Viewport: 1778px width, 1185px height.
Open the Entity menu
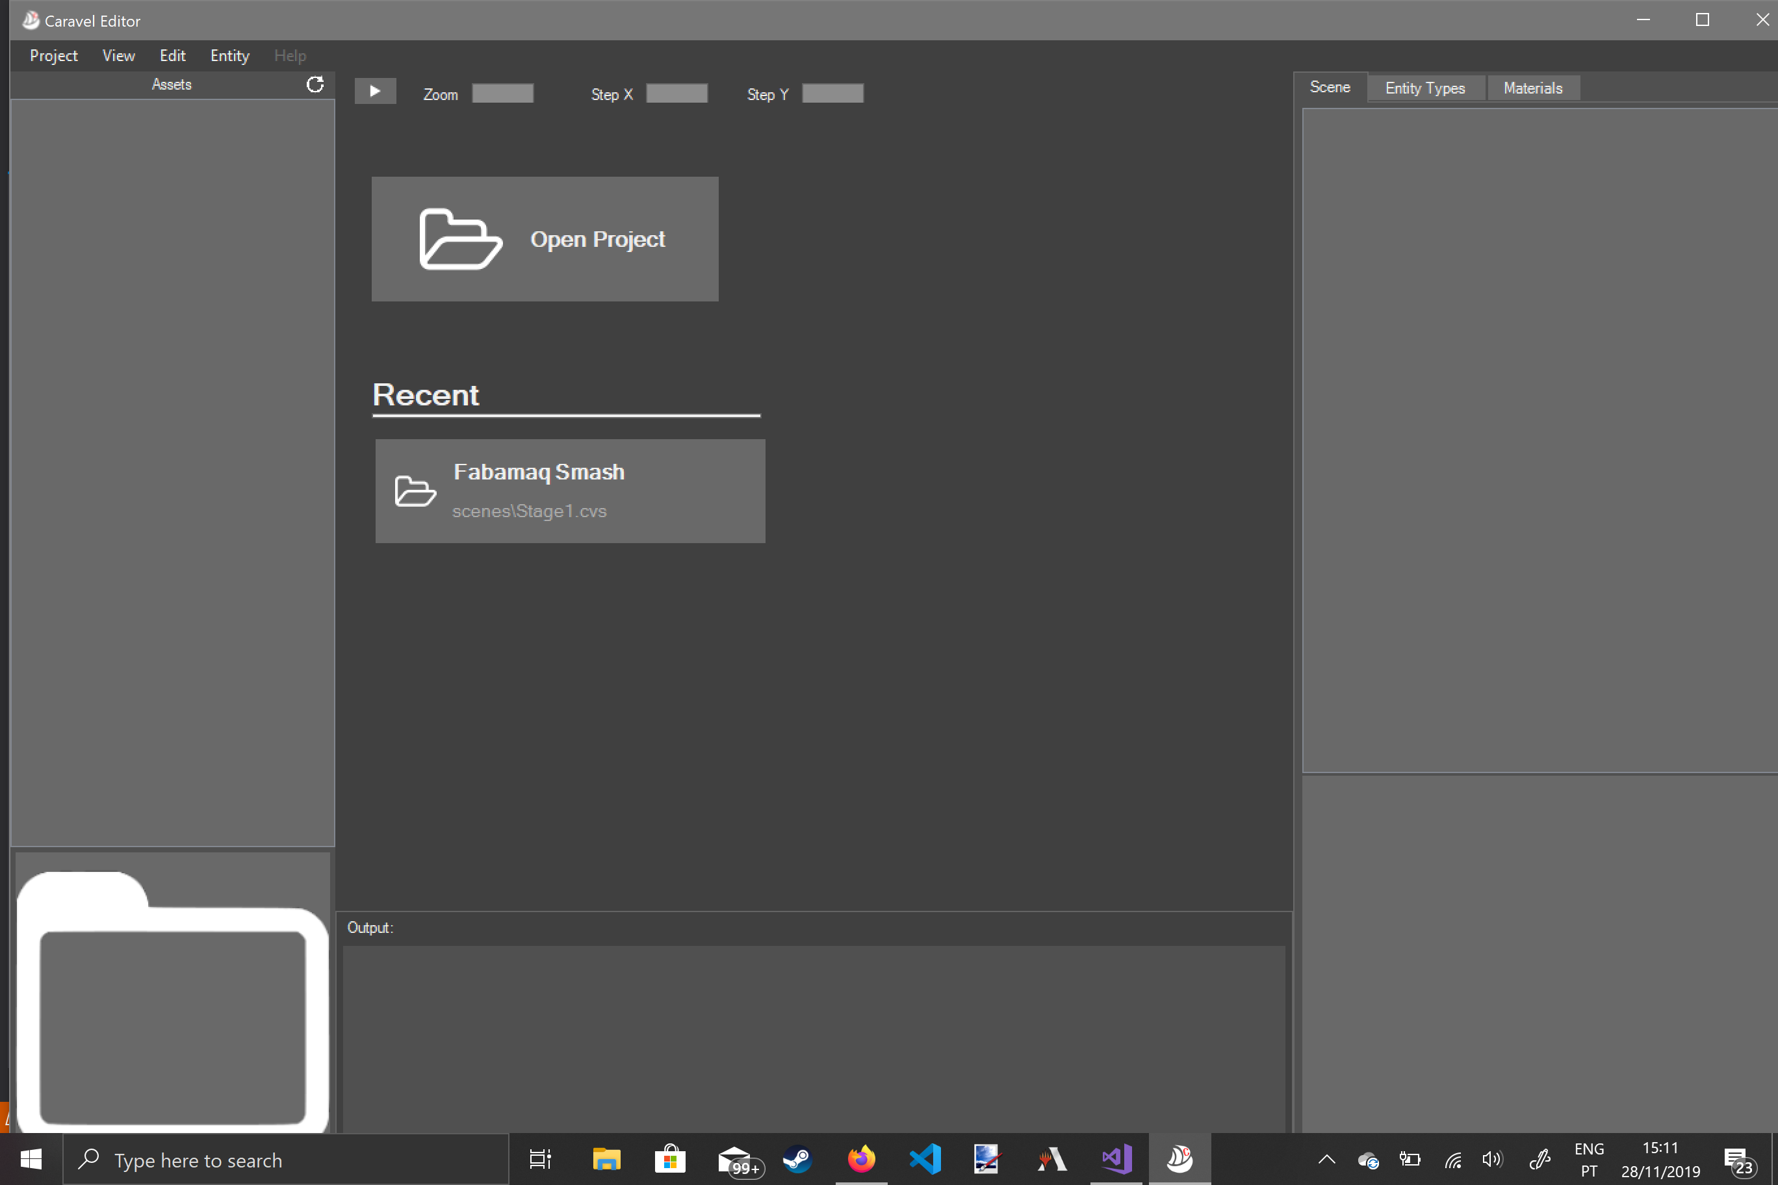tap(229, 56)
